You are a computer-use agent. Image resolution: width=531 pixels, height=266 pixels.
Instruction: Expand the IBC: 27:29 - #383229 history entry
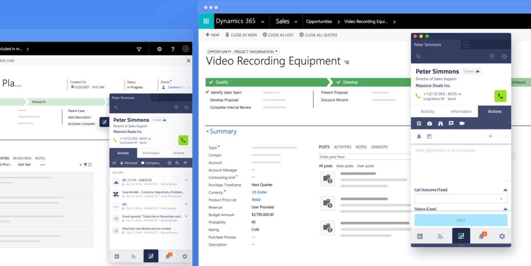click(186, 180)
